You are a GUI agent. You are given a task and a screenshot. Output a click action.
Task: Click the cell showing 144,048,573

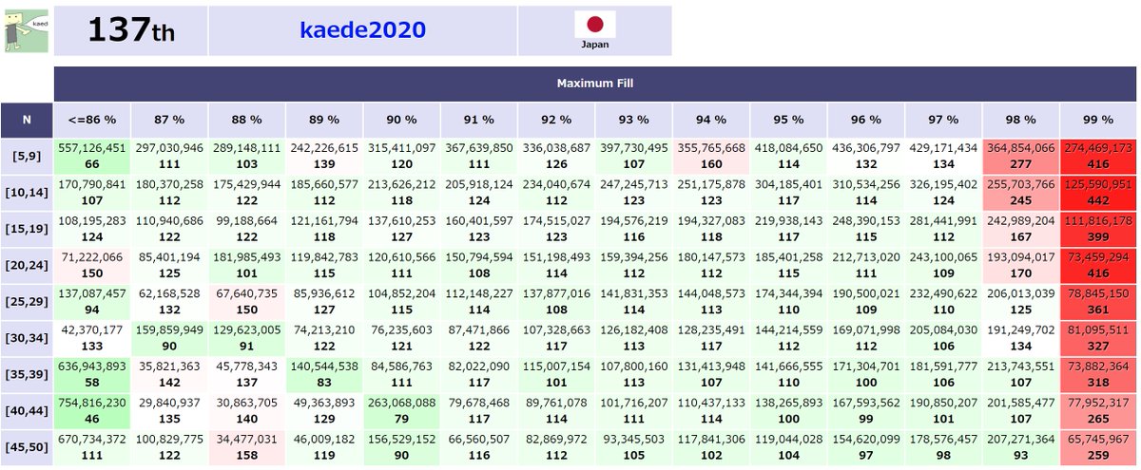pos(711,300)
